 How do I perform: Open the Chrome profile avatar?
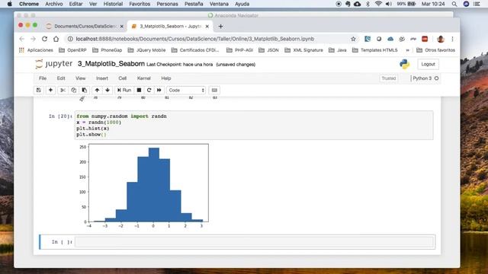pos(441,39)
